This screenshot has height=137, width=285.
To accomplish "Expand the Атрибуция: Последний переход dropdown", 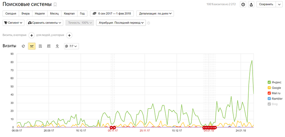I will point(121,23).
